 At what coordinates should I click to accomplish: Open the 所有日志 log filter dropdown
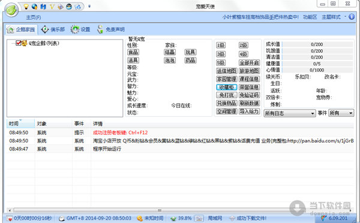[290, 113]
